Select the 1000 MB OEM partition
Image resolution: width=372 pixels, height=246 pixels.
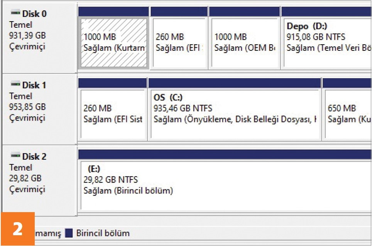(244, 43)
